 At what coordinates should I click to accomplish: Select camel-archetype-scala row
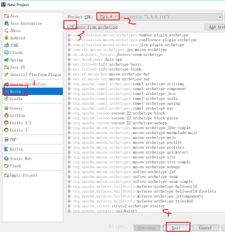125,98
